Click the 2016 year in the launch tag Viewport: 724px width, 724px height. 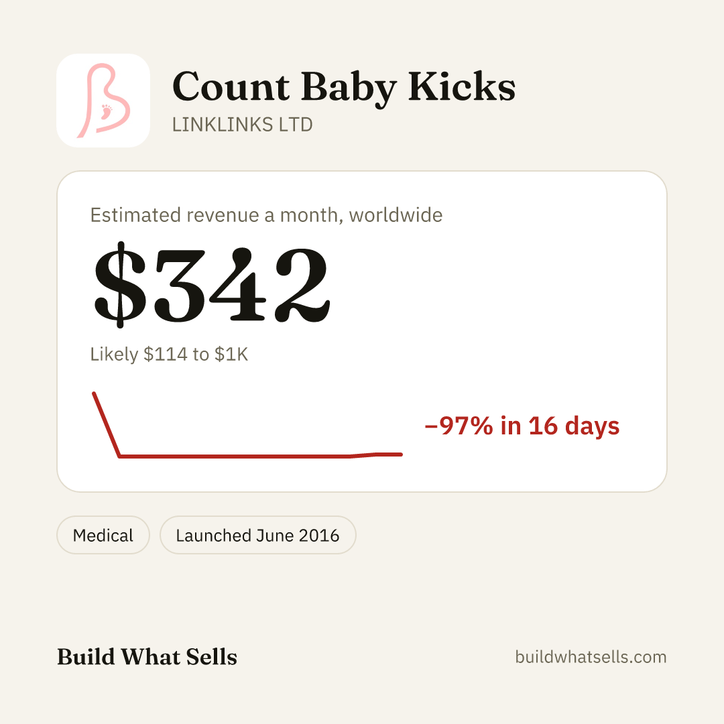click(x=319, y=536)
